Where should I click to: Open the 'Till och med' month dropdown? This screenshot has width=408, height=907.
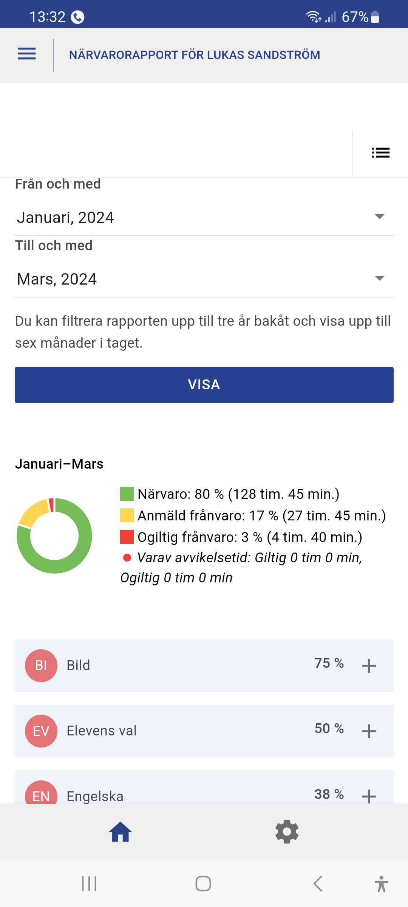[x=204, y=279]
